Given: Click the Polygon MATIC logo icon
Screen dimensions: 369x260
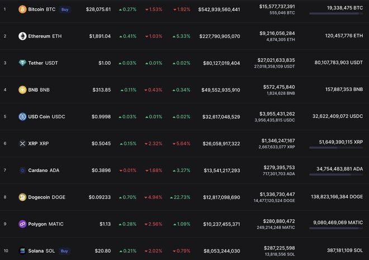Looking at the screenshot, I should point(22,224).
